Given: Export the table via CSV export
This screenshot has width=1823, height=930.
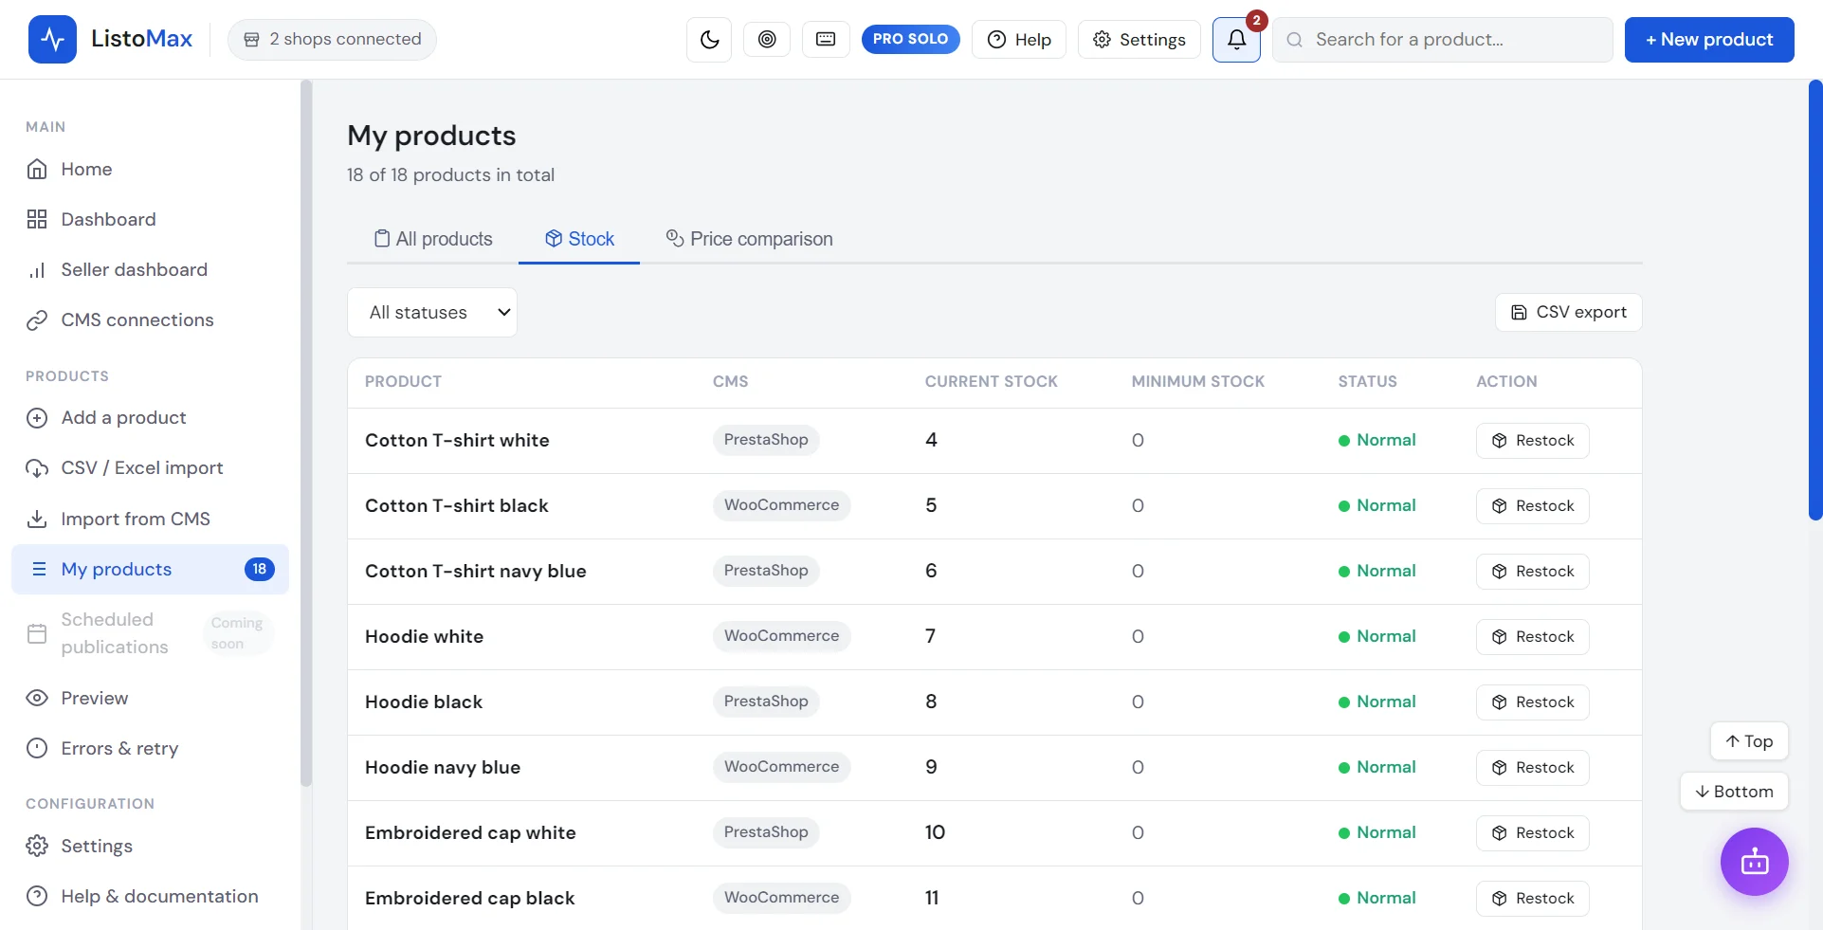Looking at the screenshot, I should (x=1568, y=312).
